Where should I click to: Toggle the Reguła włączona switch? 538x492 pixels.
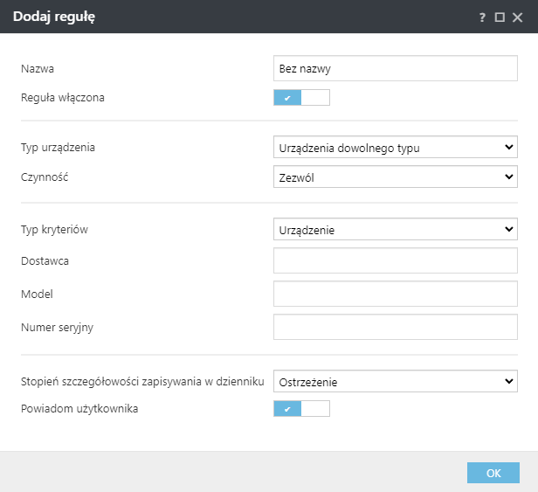pyautogui.click(x=301, y=98)
